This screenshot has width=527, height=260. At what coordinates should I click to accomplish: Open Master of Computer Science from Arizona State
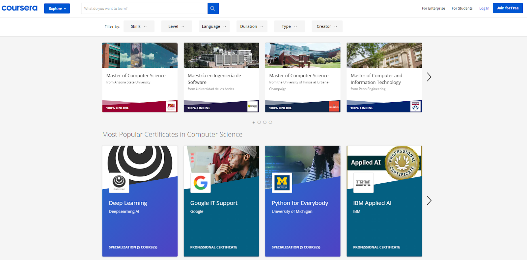136,76
